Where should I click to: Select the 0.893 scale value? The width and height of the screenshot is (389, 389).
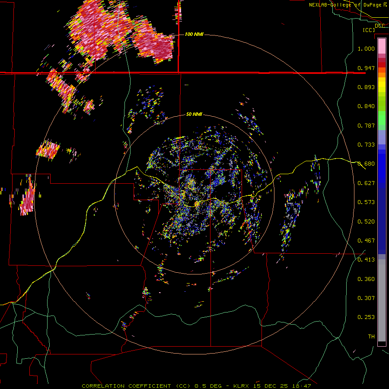coord(366,87)
